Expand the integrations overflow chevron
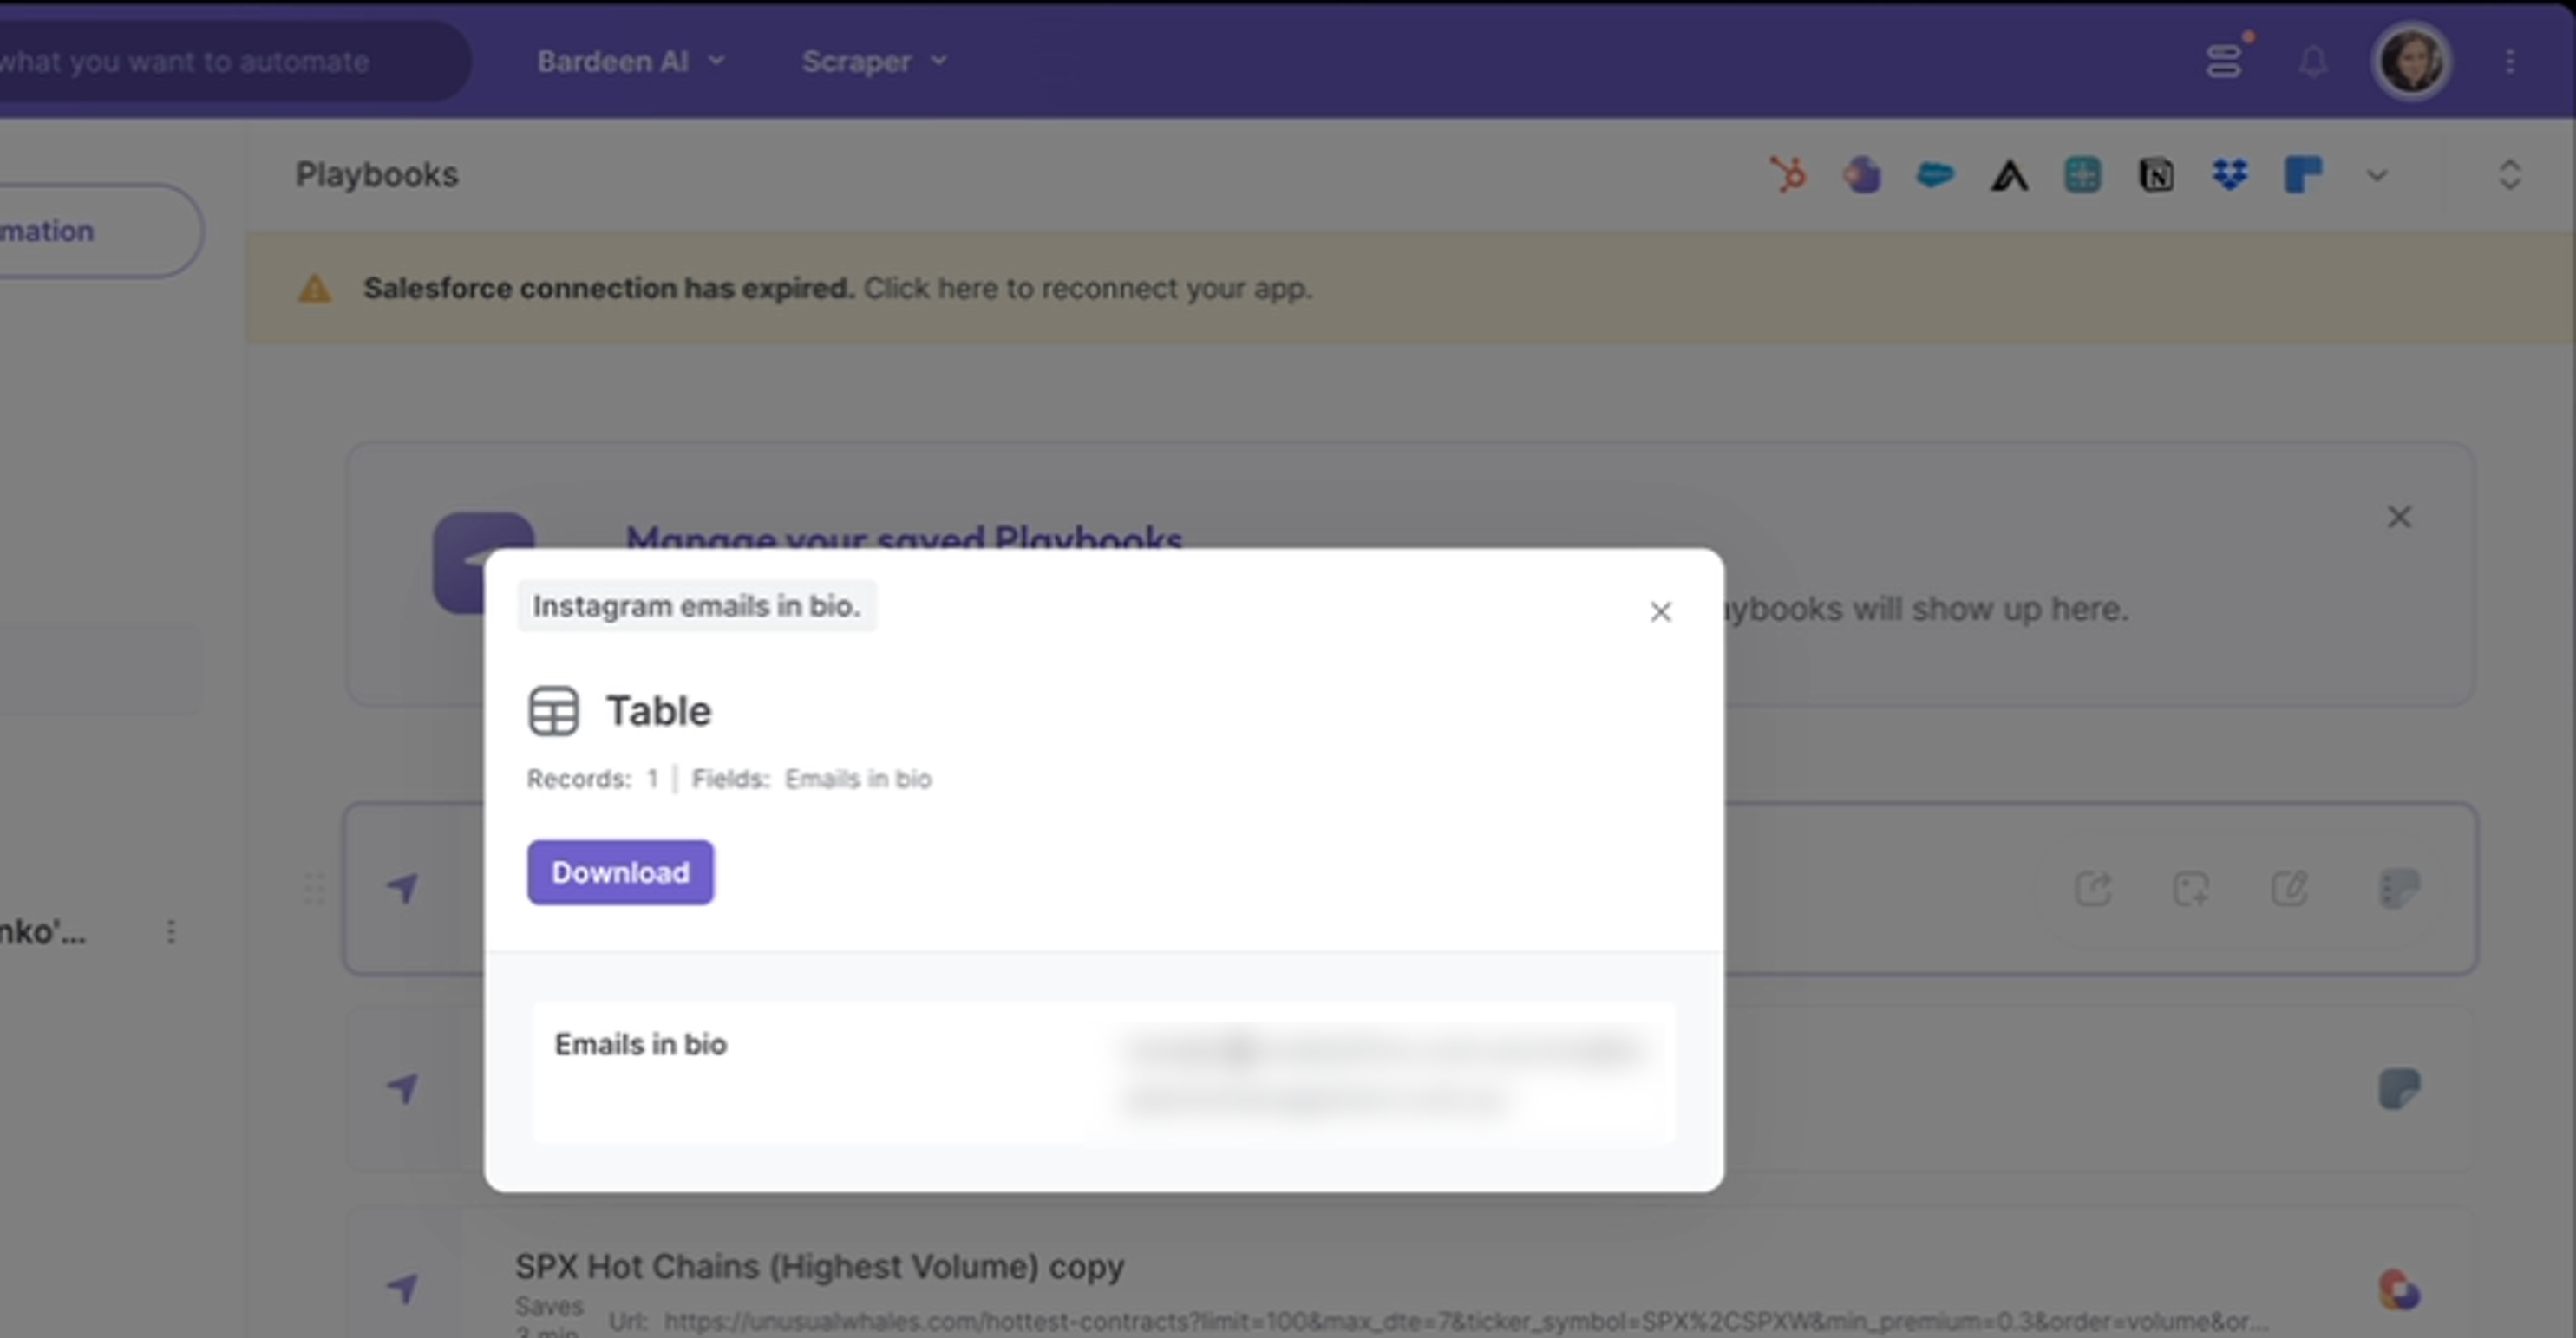This screenshot has width=2576, height=1338. [x=2378, y=175]
